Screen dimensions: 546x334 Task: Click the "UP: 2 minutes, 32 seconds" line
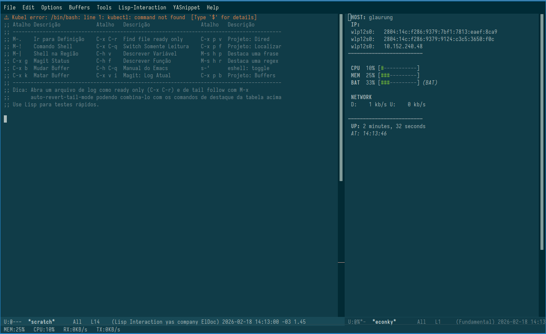coord(388,126)
